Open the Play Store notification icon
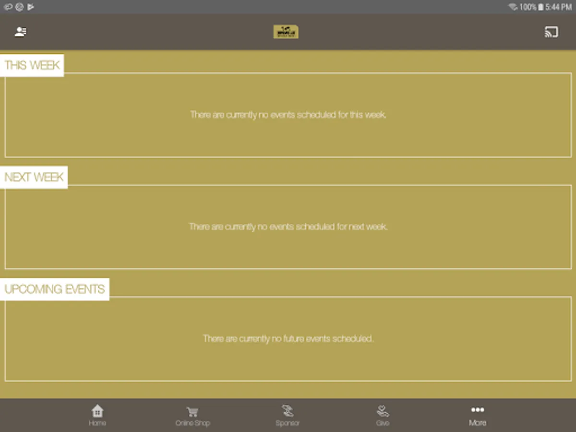This screenshot has height=432, width=576. [31, 7]
